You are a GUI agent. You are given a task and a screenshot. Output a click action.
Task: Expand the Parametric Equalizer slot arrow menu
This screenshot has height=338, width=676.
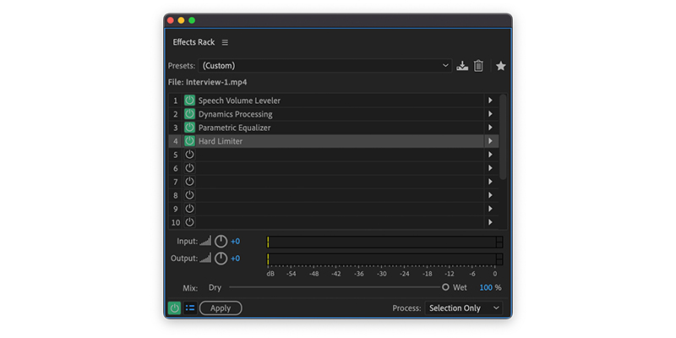[x=490, y=128]
